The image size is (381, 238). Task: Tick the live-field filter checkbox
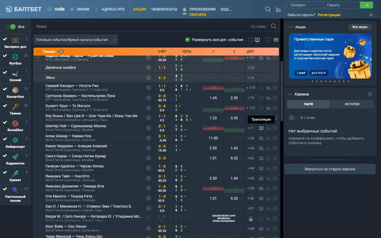[x=269, y=40]
